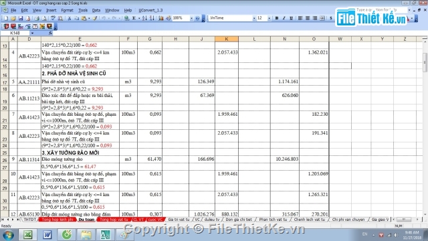This screenshot has width=428, height=241.
Task: Toggle Italic formatting
Action: (x=284, y=18)
